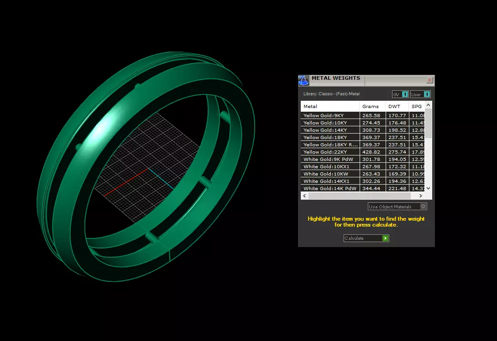Click DWT value 194.36
Image resolution: width=497 pixels, height=341 pixels.
(x=397, y=181)
